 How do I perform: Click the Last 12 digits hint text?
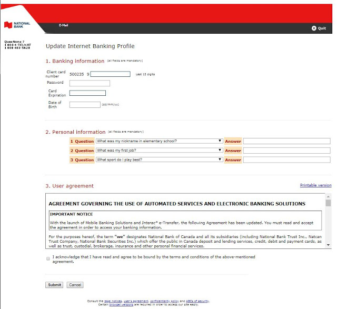tap(145, 74)
